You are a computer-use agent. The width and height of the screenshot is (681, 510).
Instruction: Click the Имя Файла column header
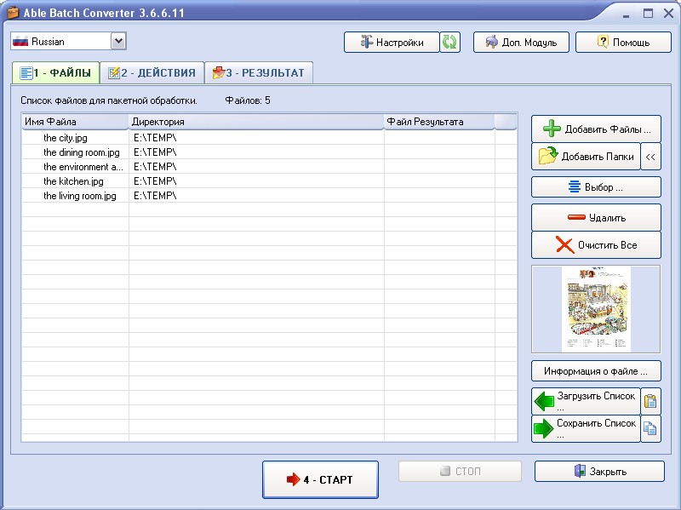pyautogui.click(x=75, y=122)
